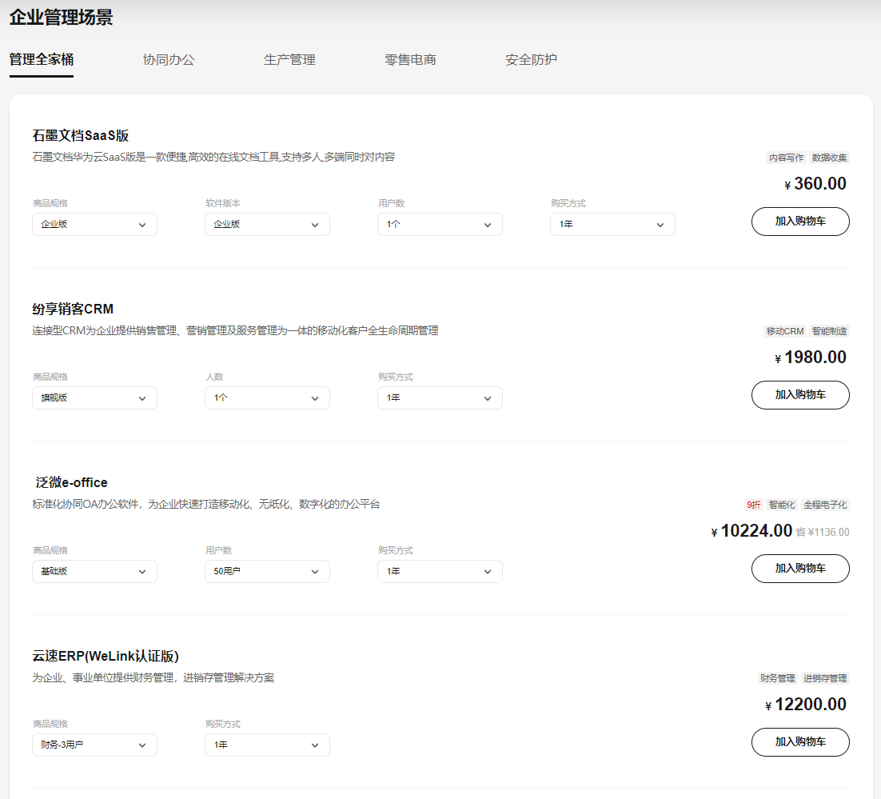Click the ¥360.00 price

coord(815,184)
